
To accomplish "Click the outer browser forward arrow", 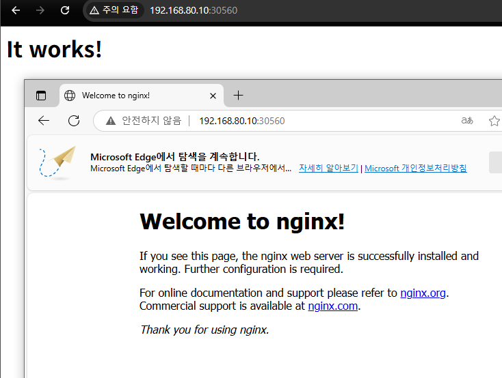I will tap(40, 10).
